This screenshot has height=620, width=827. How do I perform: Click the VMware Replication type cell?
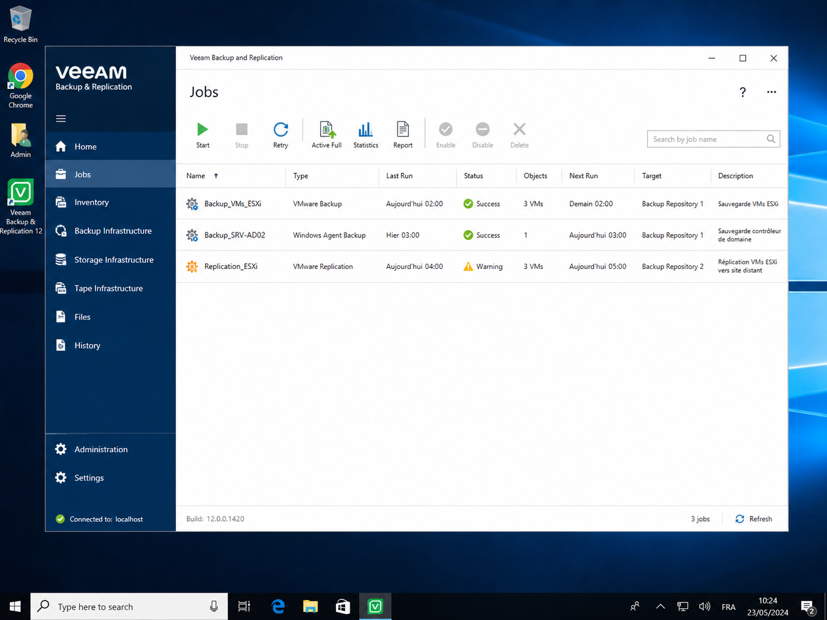click(x=323, y=267)
